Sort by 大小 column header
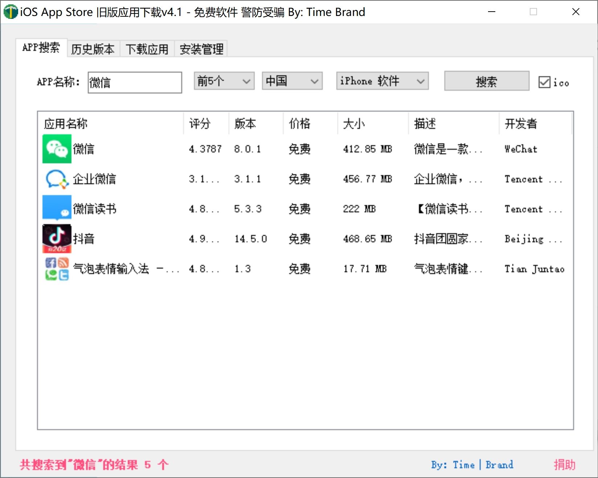This screenshot has height=478, width=598. tap(373, 123)
